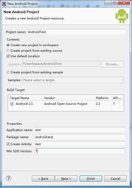Go to the Next wizard page
This screenshot has height=188, width=132.
66,179
